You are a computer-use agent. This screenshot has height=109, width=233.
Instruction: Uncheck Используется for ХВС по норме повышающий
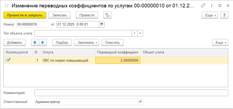tap(8, 60)
